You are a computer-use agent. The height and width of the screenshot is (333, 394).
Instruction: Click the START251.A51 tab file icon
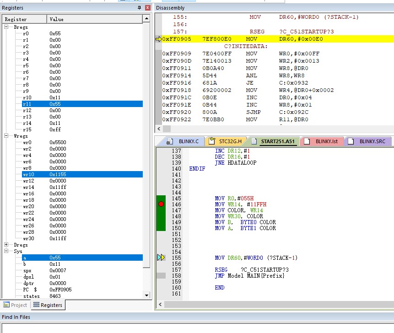[x=254, y=141]
